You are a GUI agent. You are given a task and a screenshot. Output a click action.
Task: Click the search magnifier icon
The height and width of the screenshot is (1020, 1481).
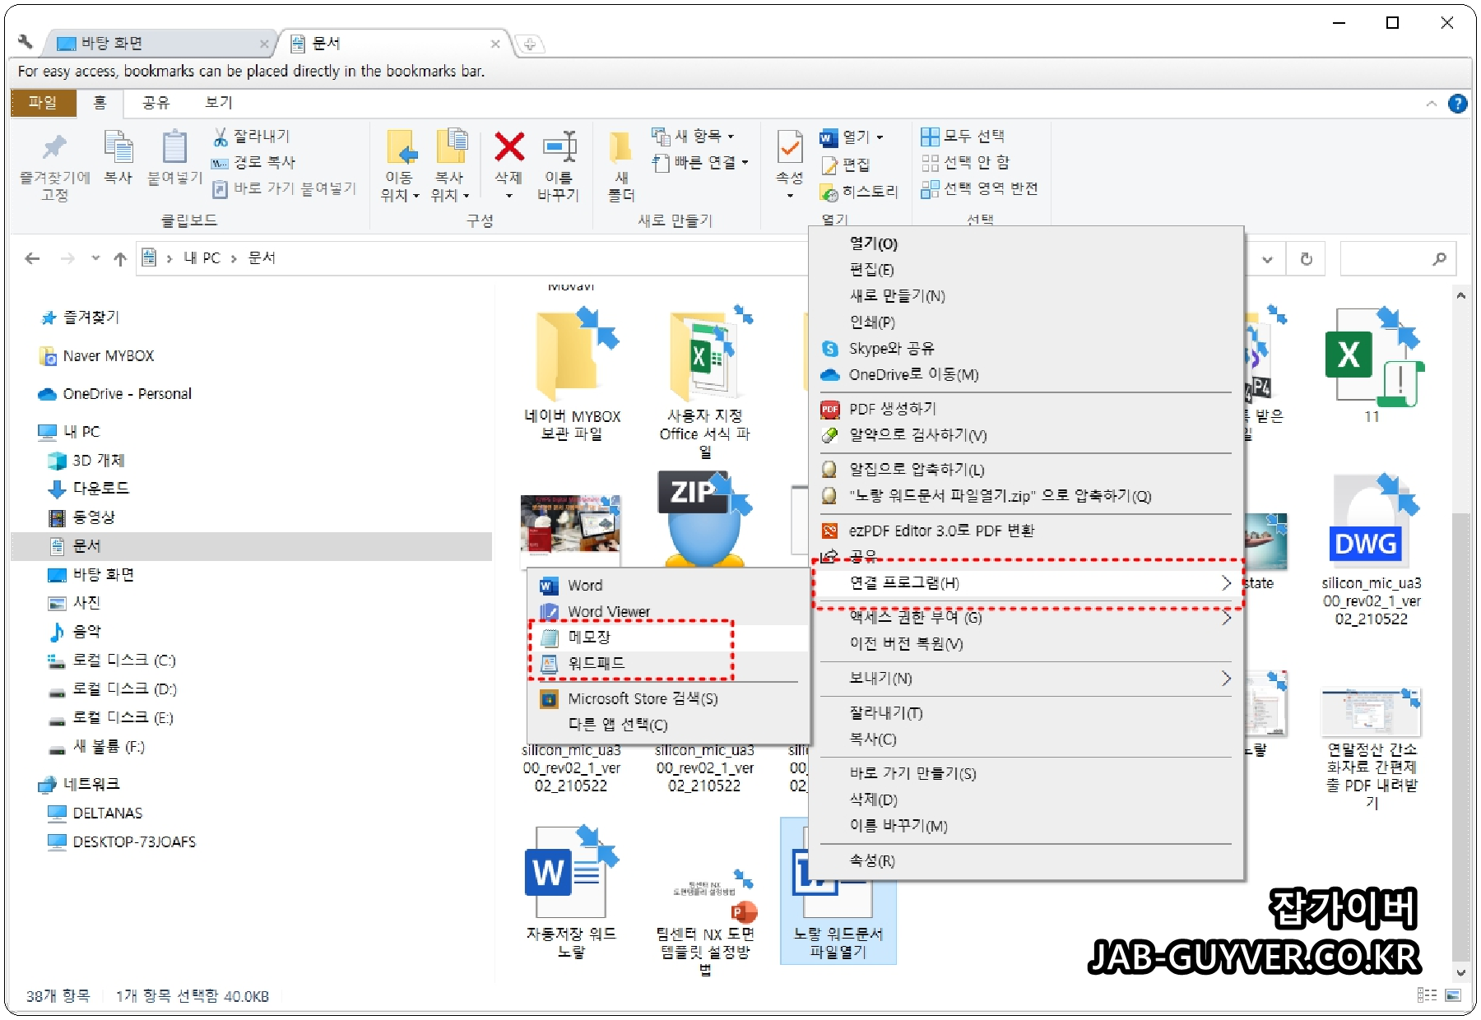[1439, 259]
